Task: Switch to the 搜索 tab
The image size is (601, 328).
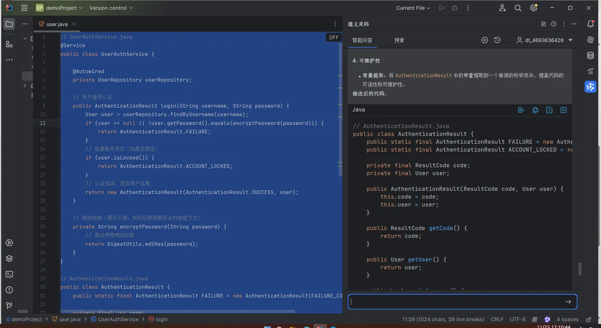Action: click(x=399, y=40)
